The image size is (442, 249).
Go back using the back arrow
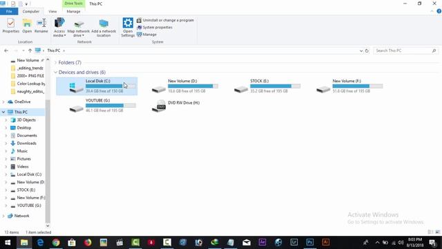(6, 50)
